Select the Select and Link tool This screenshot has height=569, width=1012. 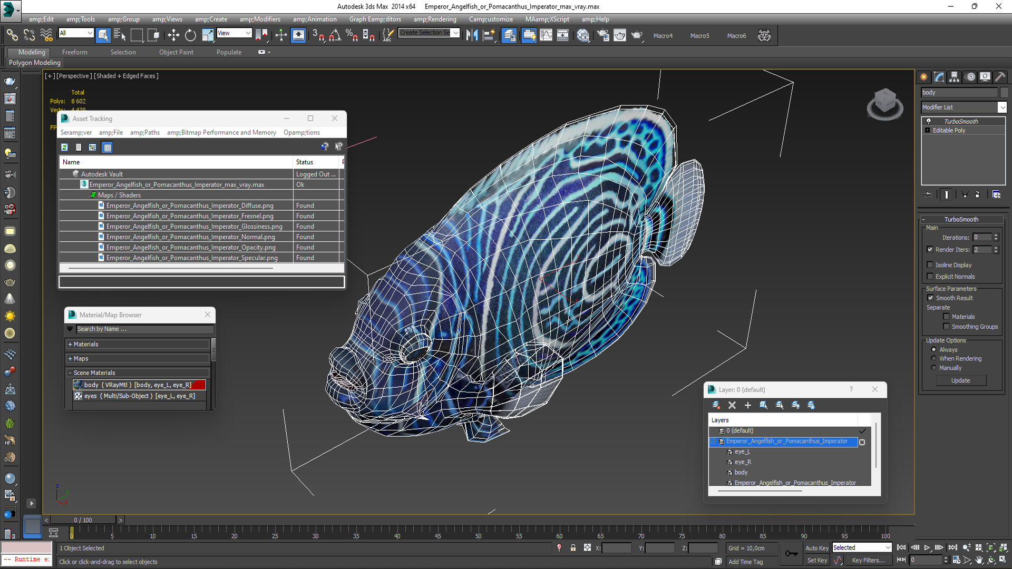click(x=12, y=35)
